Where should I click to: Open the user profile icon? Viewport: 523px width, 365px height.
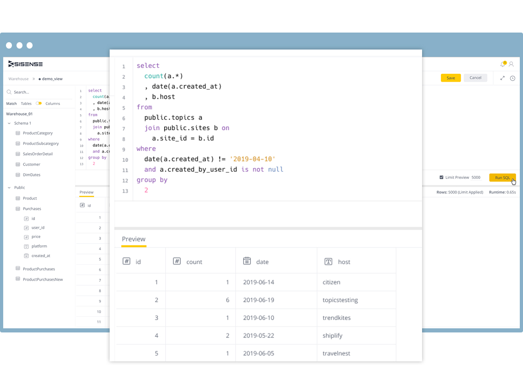(x=511, y=64)
